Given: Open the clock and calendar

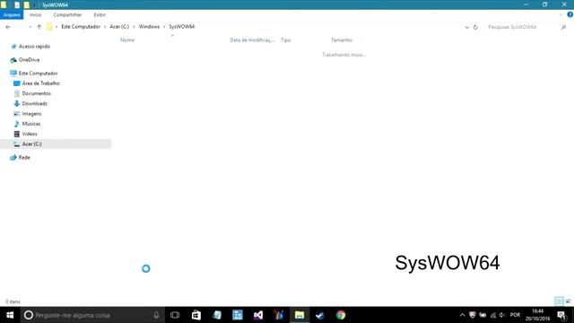Looking at the screenshot, I should [537, 315].
